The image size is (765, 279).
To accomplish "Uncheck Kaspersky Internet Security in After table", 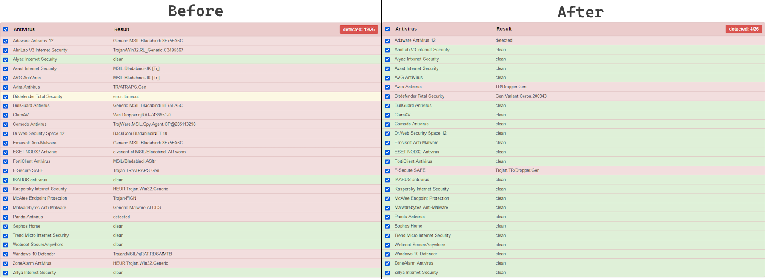I will [x=387, y=189].
